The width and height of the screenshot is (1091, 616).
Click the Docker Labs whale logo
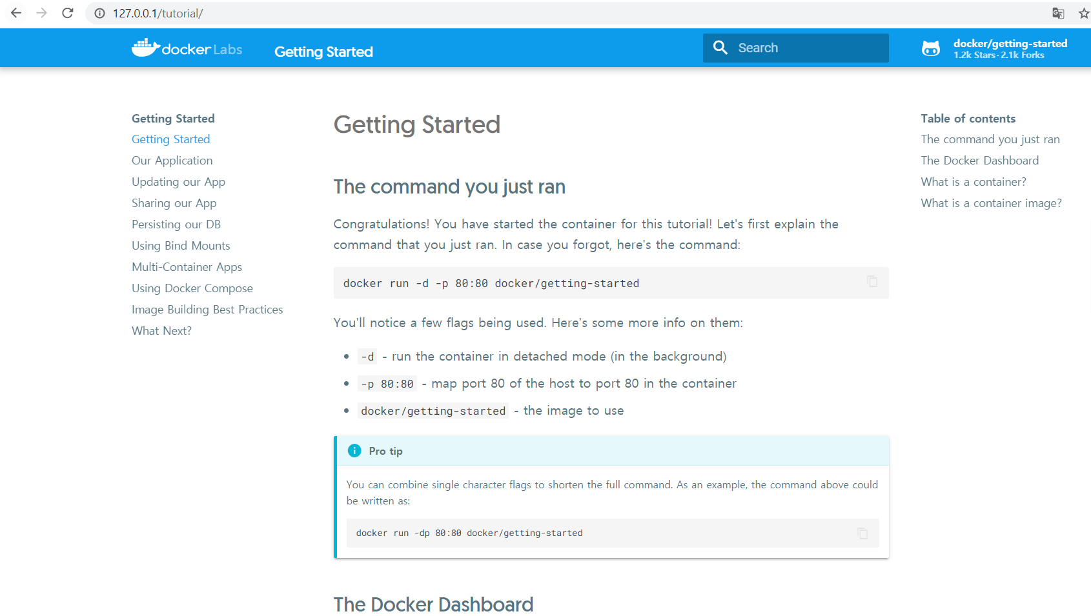(187, 48)
